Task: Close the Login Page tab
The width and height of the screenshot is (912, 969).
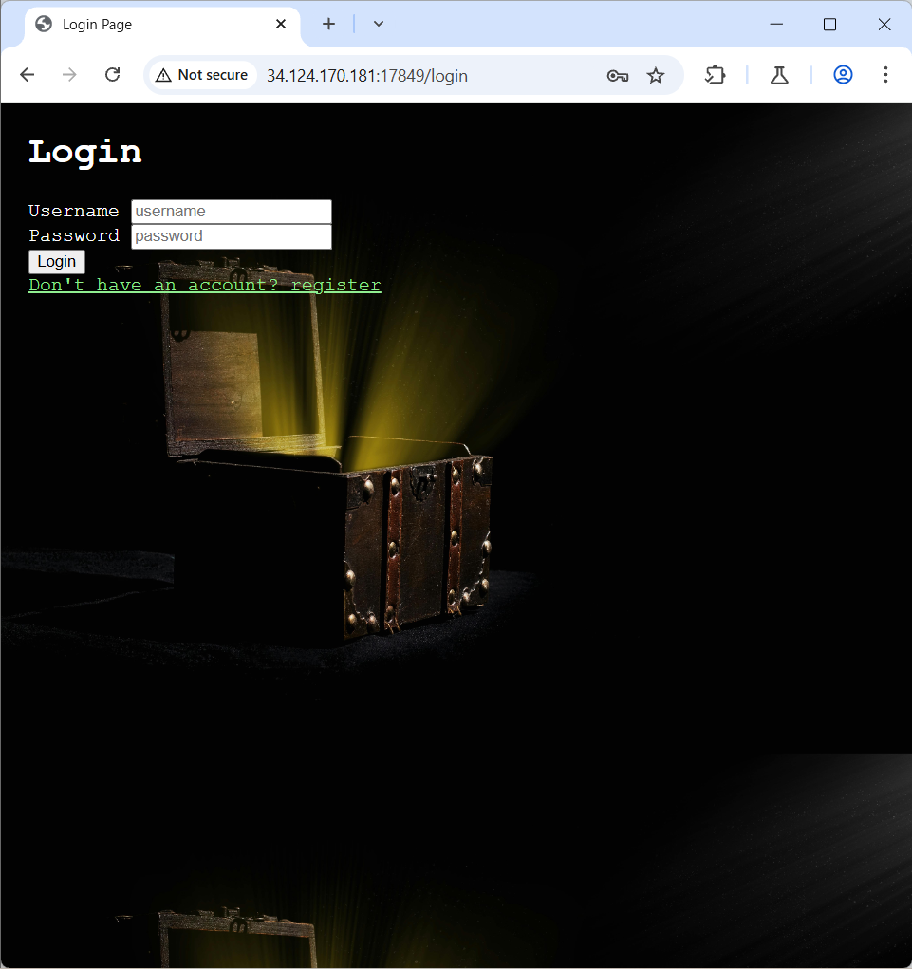Action: [281, 24]
